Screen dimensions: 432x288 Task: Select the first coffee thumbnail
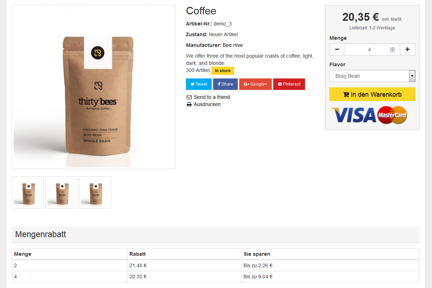[28, 192]
